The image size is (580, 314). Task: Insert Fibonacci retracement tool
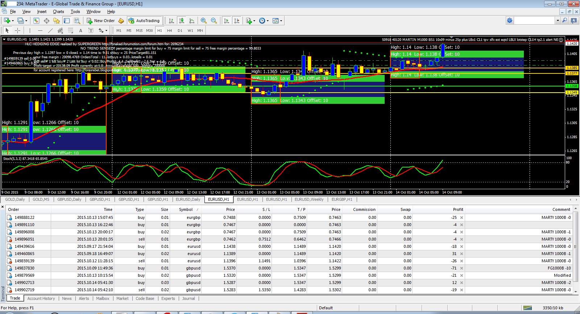[x=70, y=30]
